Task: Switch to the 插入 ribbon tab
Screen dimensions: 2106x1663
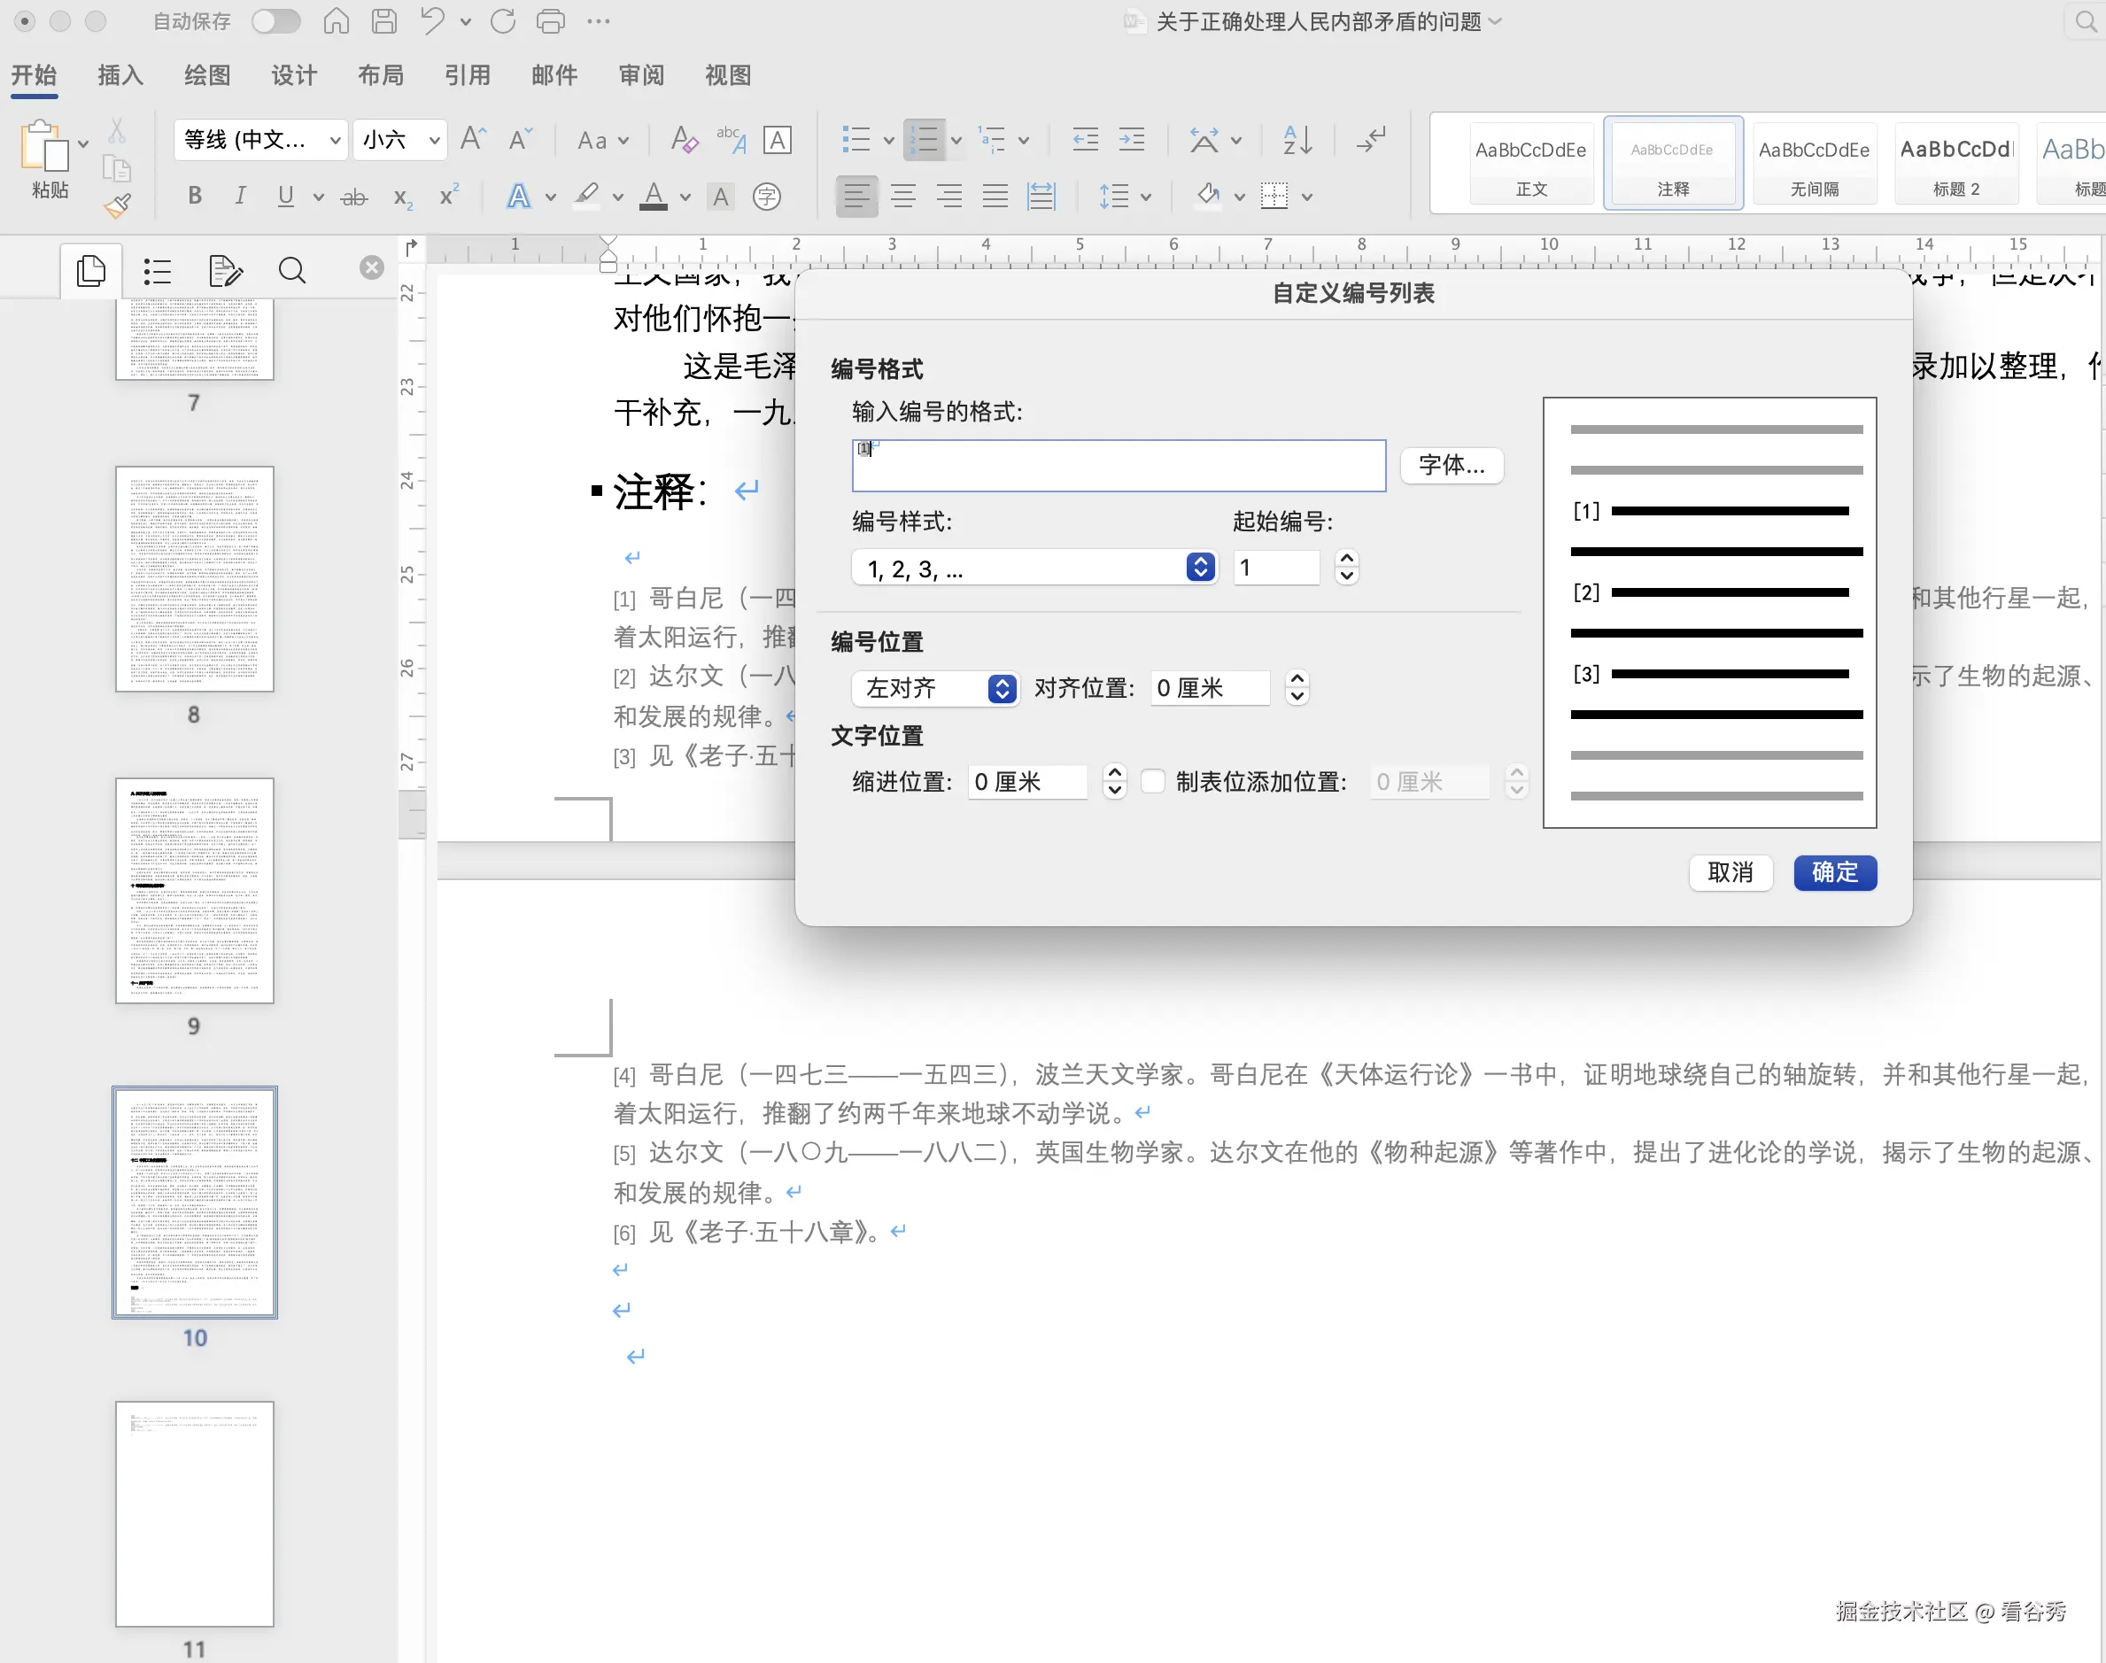Action: click(120, 75)
